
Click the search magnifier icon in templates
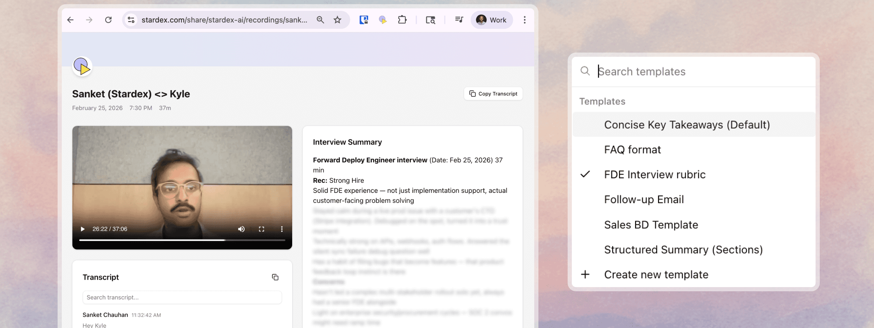point(585,71)
